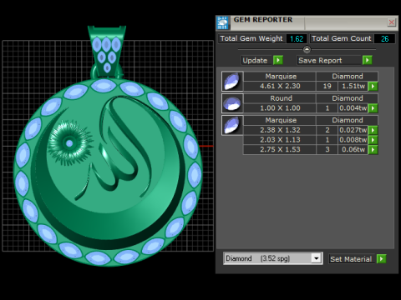The image size is (401, 300).
Task: Collapse panel using round arrow handle
Action: coord(307,50)
